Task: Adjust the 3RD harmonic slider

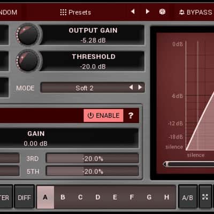Action: coord(93,158)
